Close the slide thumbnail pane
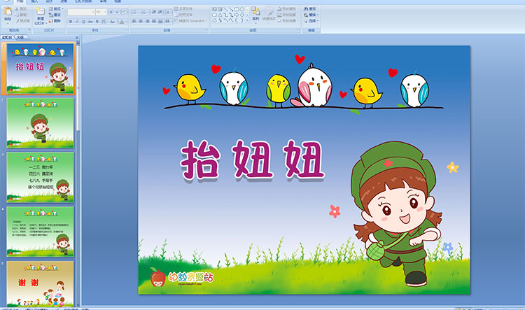Viewport: 525px width, 310px height. (78, 37)
